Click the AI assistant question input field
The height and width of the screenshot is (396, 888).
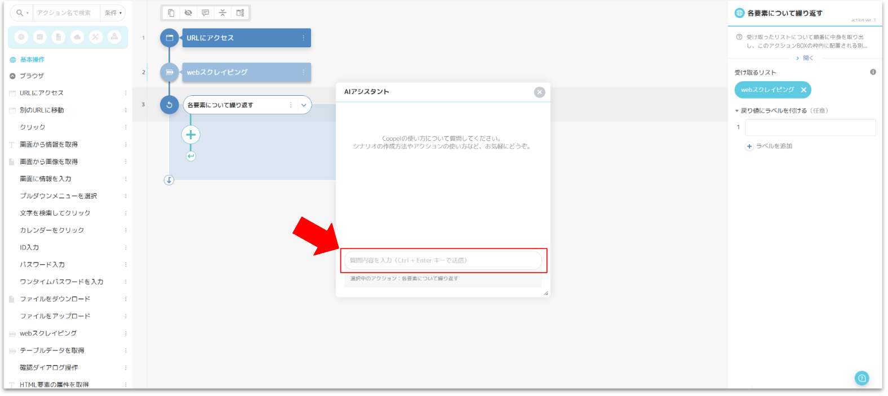click(443, 260)
